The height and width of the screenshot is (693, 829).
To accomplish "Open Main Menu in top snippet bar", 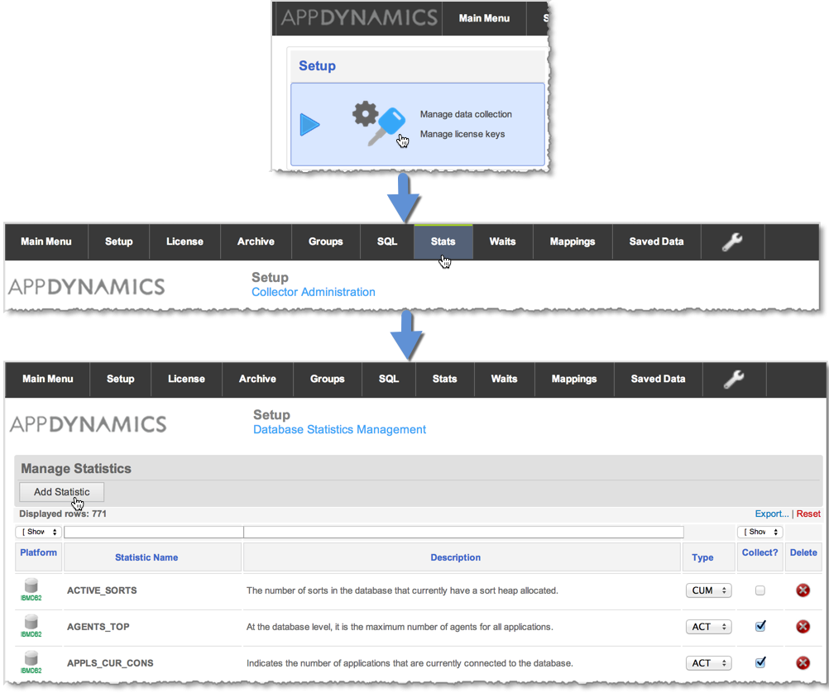I will 484,18.
